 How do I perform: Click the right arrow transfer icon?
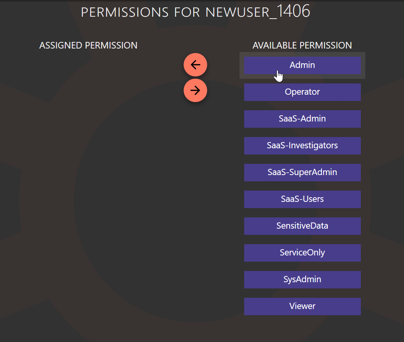click(195, 90)
